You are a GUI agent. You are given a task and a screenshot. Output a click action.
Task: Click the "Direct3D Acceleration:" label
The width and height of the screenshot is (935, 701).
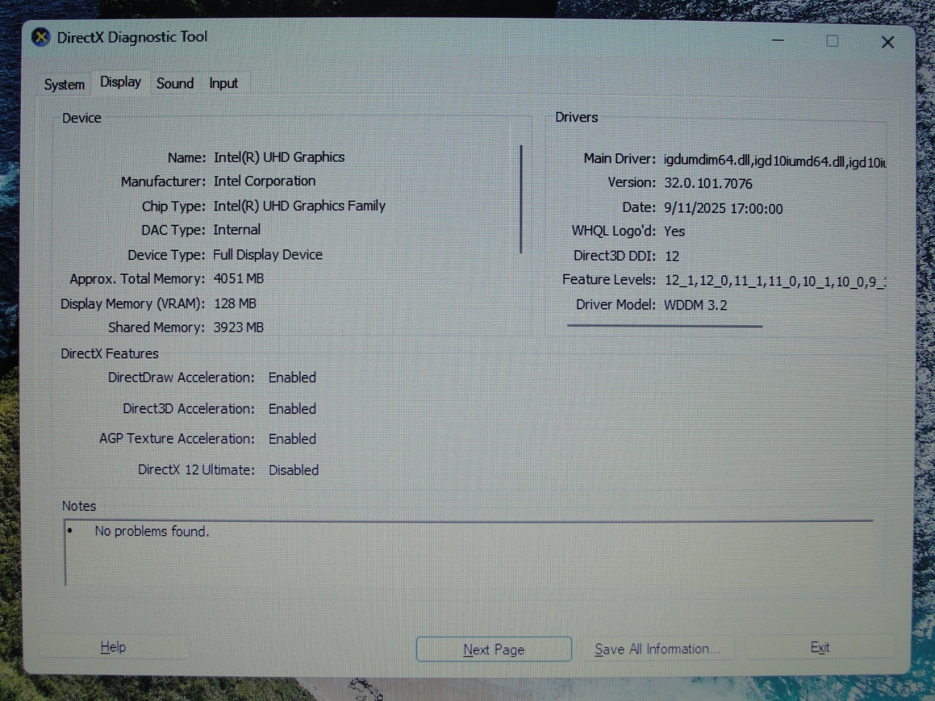pos(189,408)
